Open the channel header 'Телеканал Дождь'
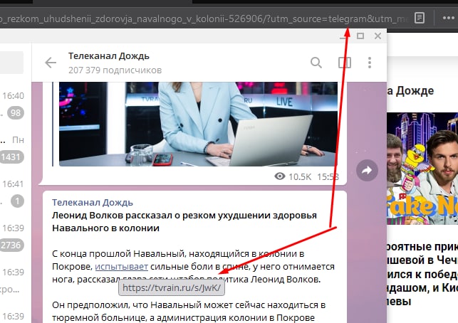Viewport: 458px width, 323px height. (x=109, y=56)
